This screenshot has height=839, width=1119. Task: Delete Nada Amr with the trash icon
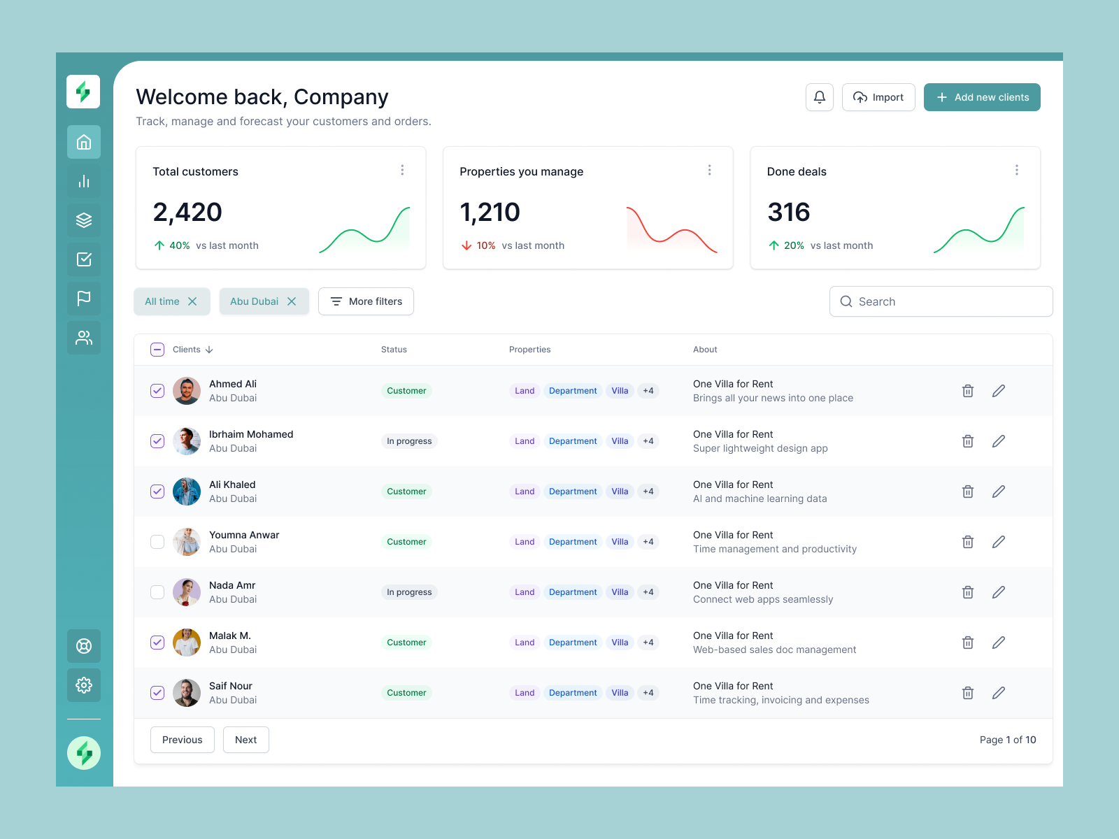point(967,591)
